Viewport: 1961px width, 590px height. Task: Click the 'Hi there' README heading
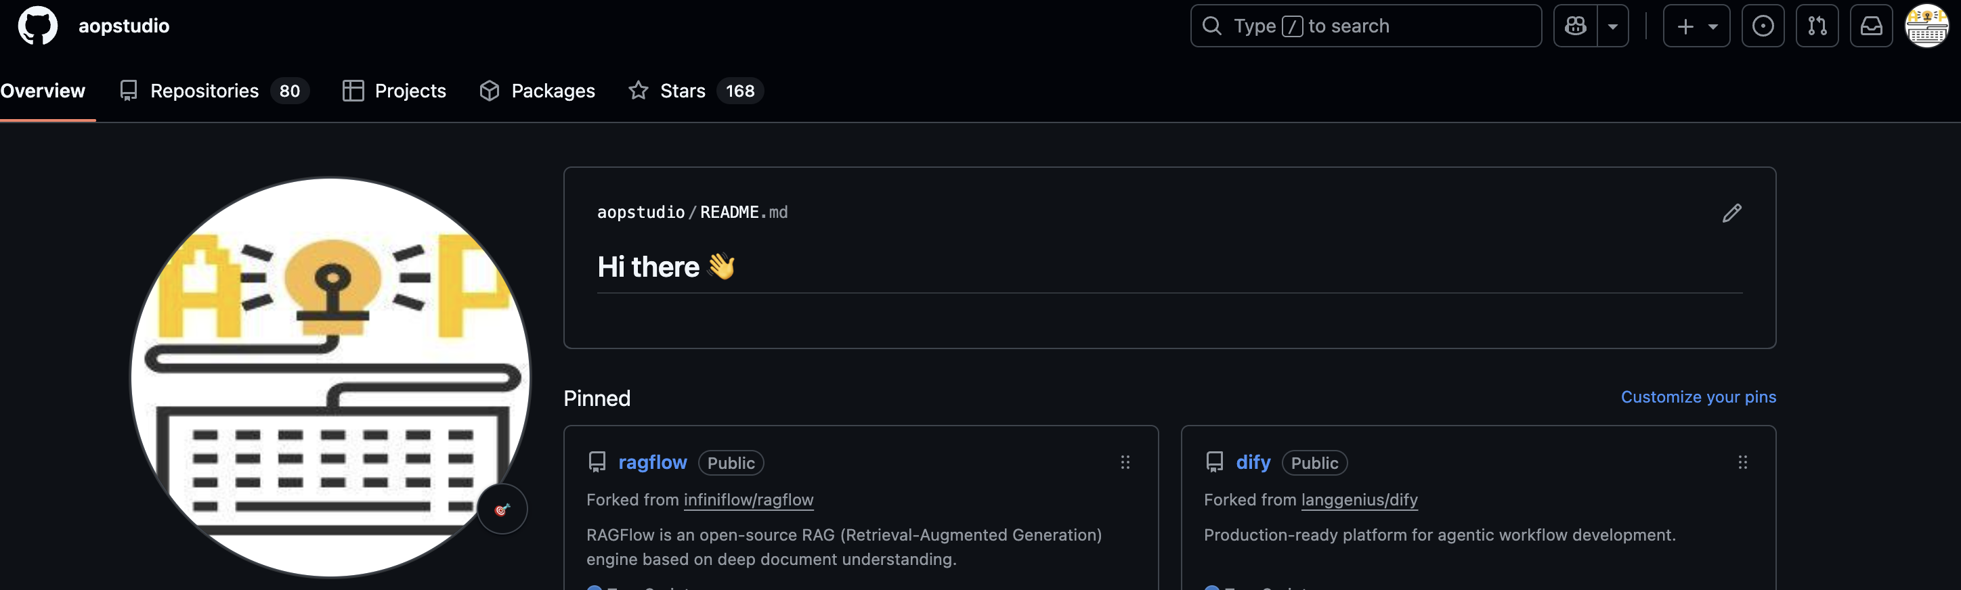(x=666, y=267)
